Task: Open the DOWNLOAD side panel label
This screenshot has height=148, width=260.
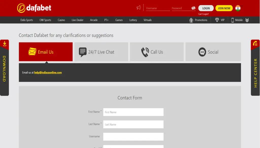Action: (x=4, y=69)
